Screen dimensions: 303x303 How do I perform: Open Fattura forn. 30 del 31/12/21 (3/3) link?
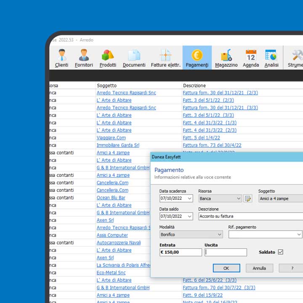220,108
